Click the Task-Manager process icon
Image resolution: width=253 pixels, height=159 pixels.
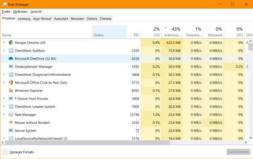tap(11, 115)
